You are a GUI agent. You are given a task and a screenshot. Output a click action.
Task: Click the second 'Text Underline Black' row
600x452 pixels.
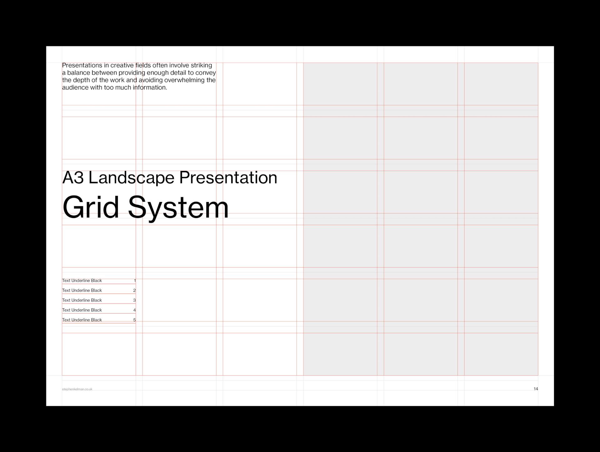click(x=82, y=290)
